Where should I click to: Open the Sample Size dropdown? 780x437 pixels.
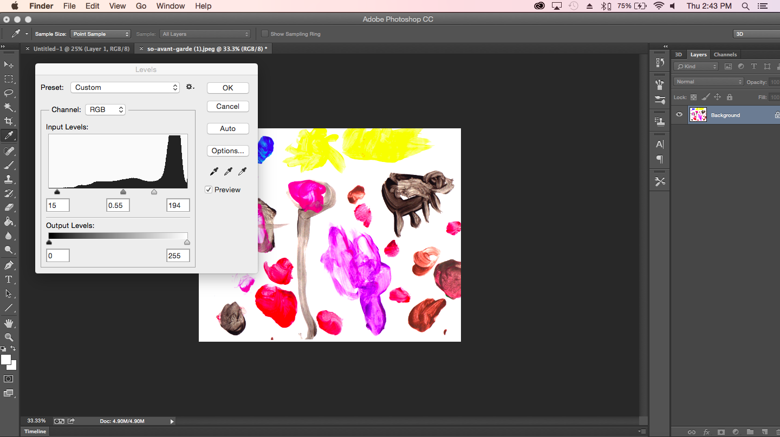coord(101,34)
